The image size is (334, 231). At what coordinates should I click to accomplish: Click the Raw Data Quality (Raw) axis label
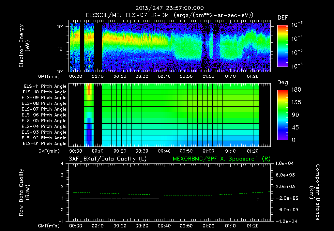click(24, 192)
